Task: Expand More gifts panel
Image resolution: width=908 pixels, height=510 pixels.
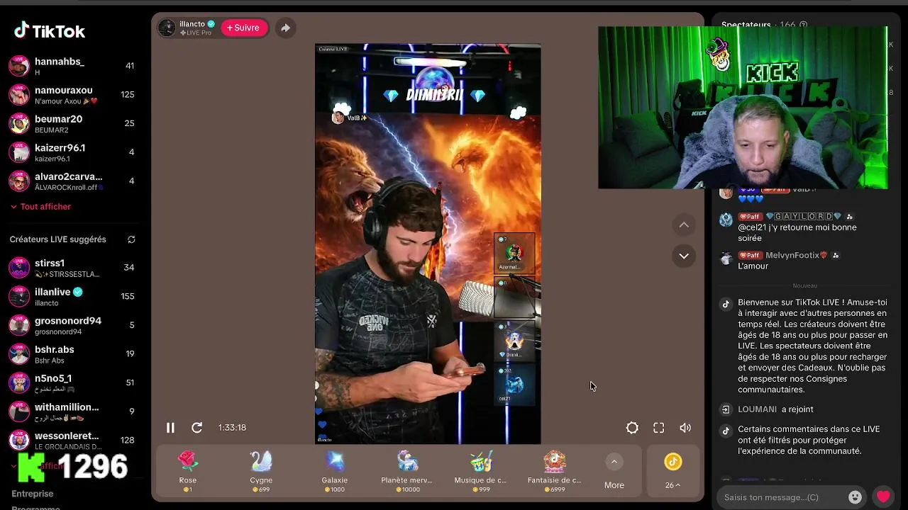Action: point(614,472)
